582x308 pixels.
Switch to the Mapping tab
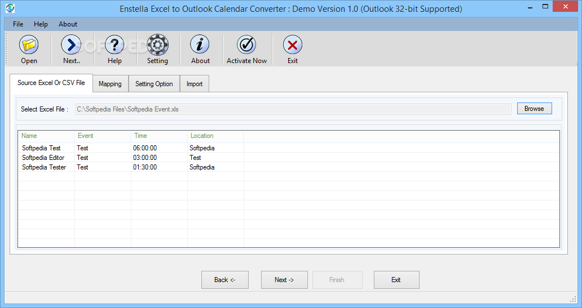click(110, 84)
